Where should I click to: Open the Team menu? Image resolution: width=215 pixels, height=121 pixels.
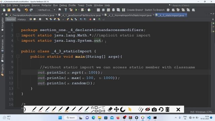point(81,5)
